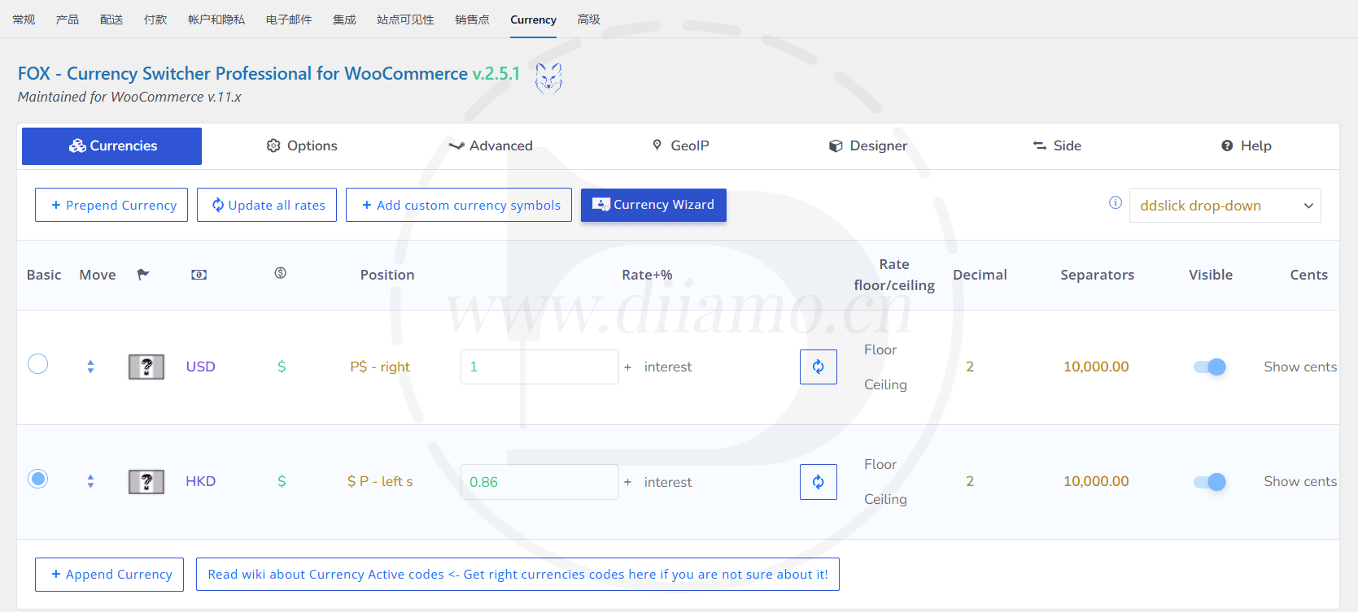Click the info icon beside ddslick drop-down
The height and width of the screenshot is (612, 1358).
1116,202
